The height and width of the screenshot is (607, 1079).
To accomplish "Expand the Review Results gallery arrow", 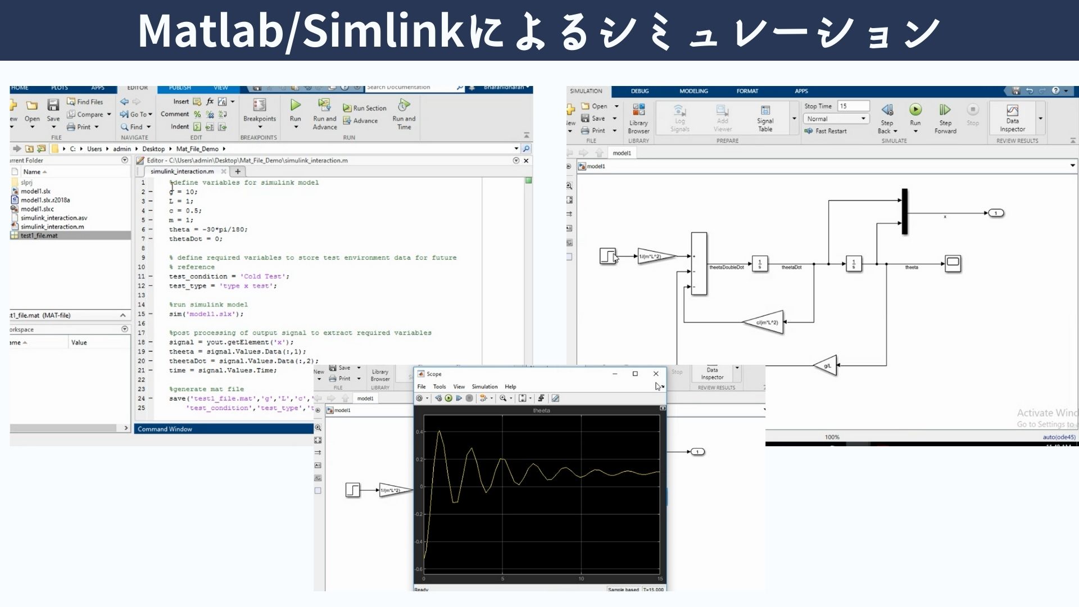I will click(1040, 119).
